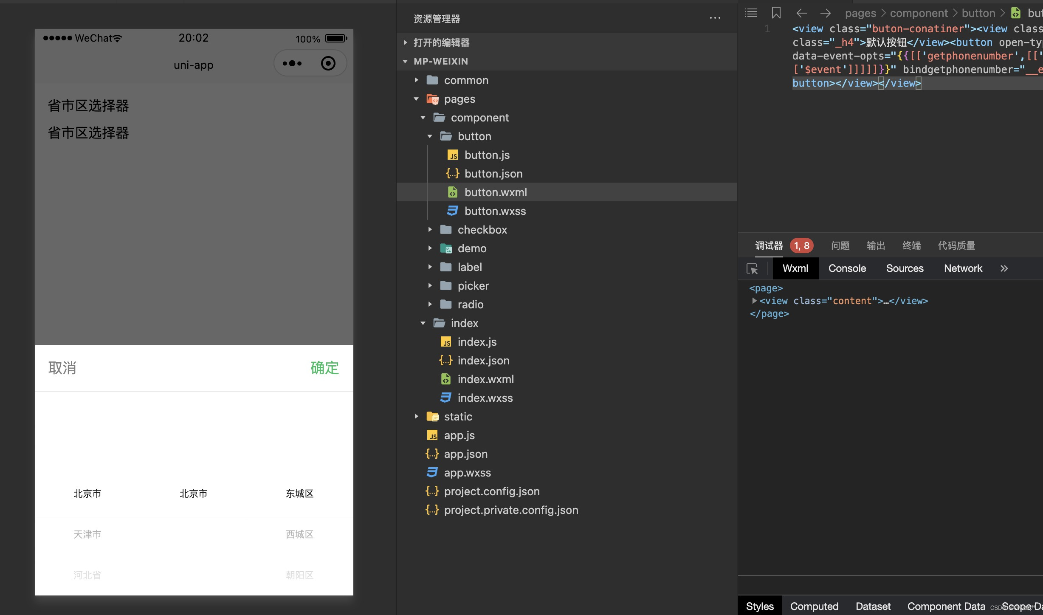Open the Computed styles tab

click(814, 606)
